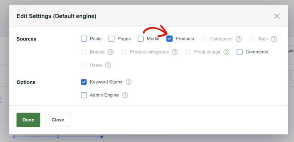Click the Sources section label

point(26,39)
